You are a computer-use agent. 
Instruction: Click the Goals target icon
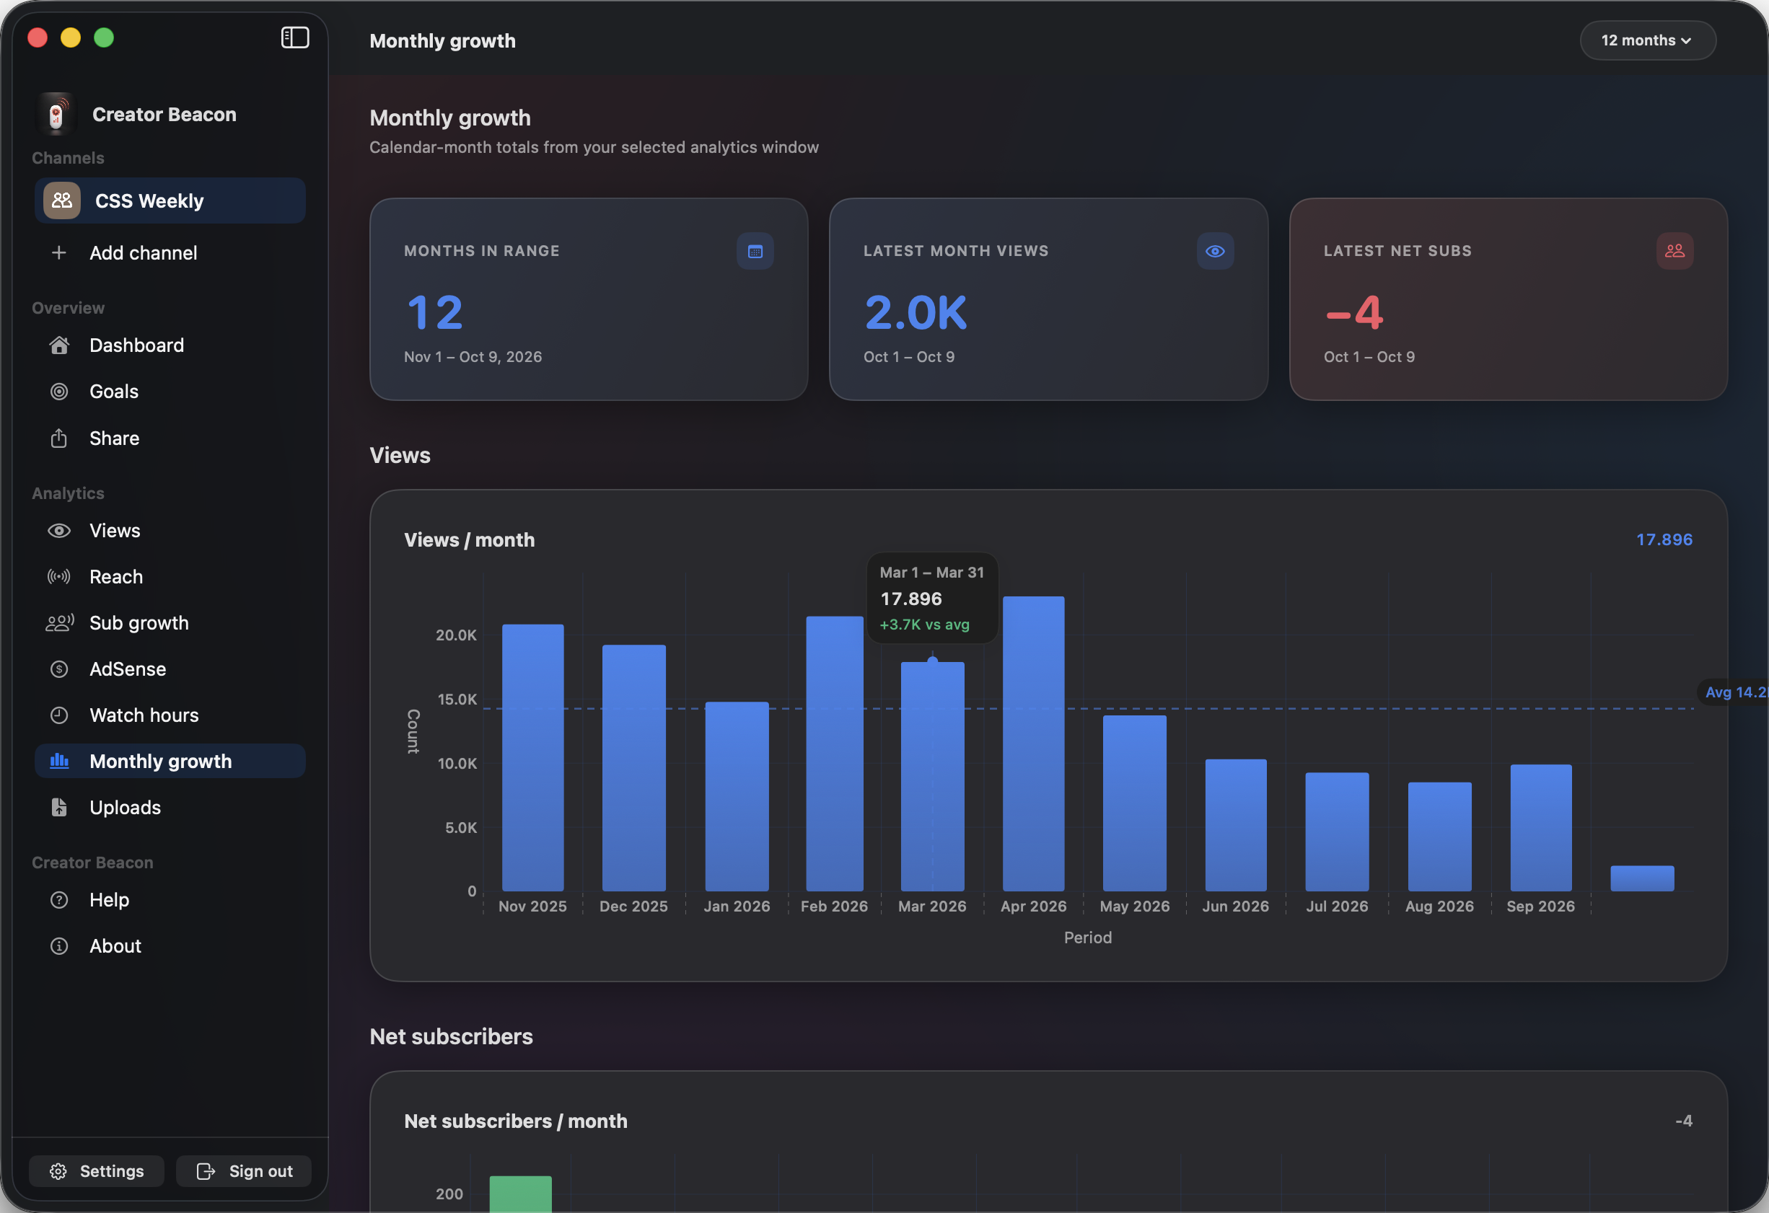(x=58, y=391)
